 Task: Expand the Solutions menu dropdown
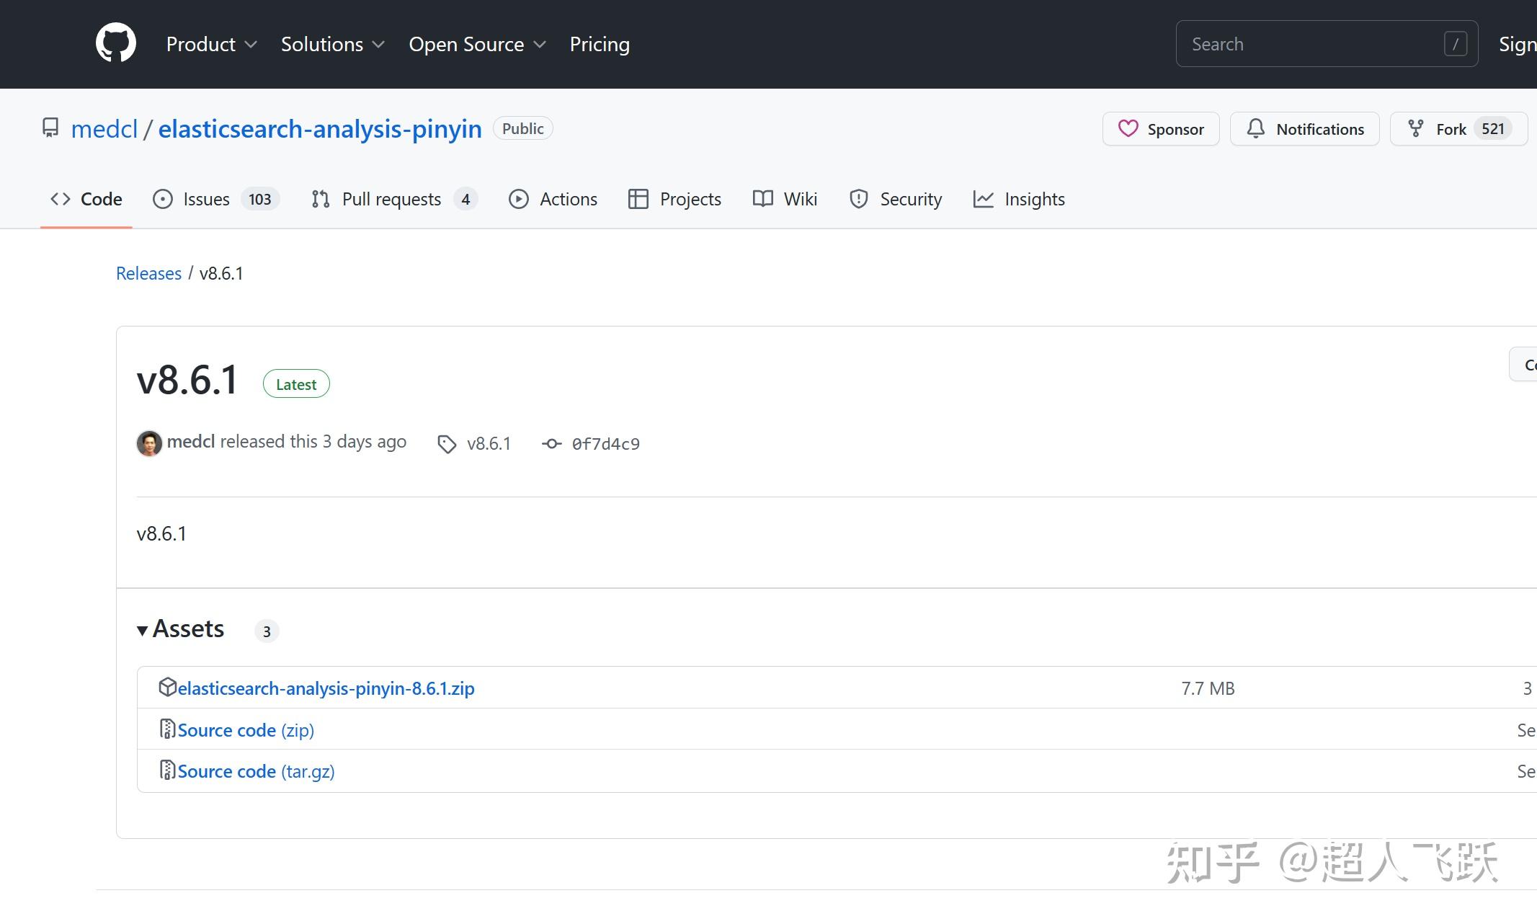[x=332, y=44]
